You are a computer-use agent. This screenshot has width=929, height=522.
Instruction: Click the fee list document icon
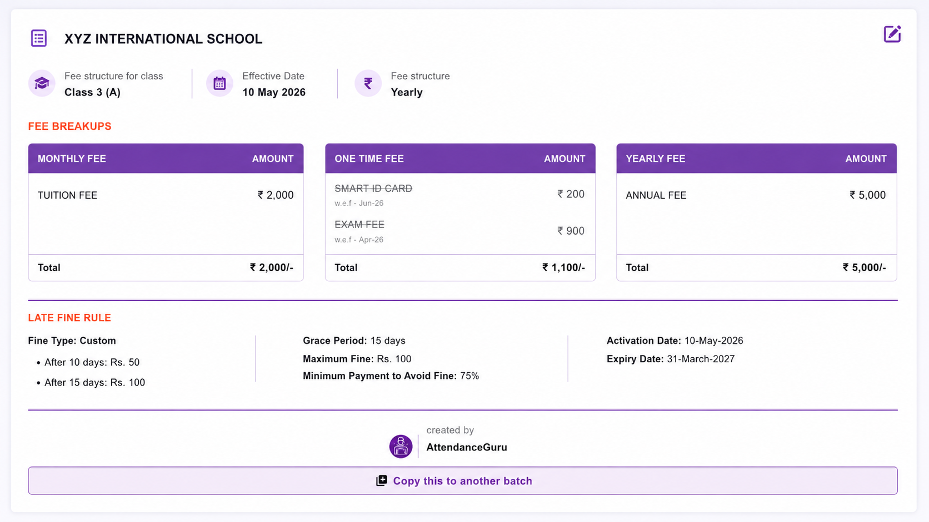(x=39, y=38)
